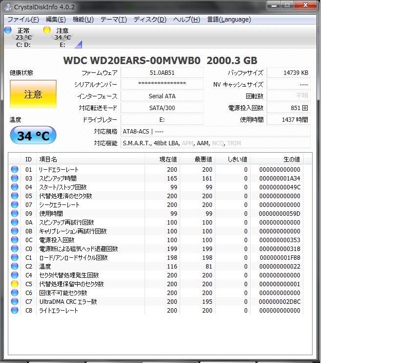
Task: Click the blue orb for UltraDMA CRC エラー数
Action: pyautogui.click(x=15, y=301)
